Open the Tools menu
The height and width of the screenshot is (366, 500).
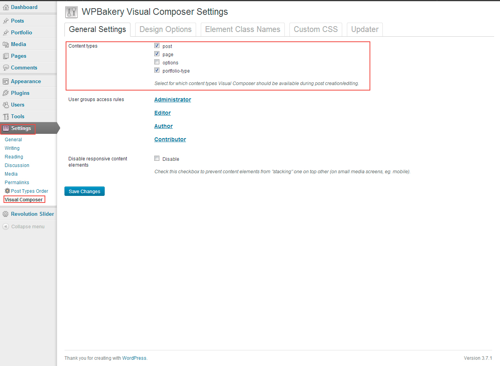[18, 116]
